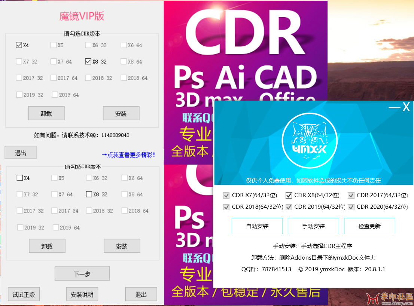Click the 手动安装 description line about CDR主程序
Screen dimensions: 414x306
pos(313,246)
